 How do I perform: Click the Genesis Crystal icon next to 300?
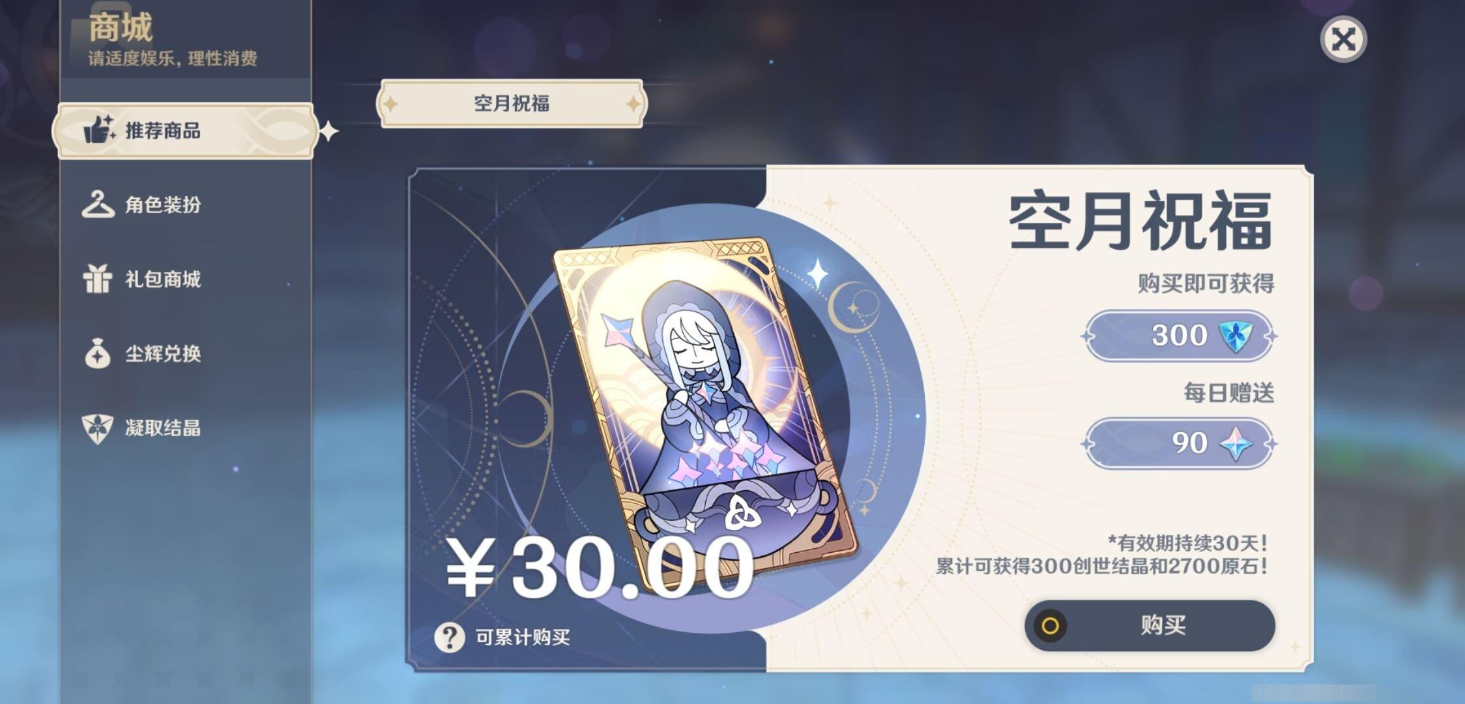pos(1236,336)
